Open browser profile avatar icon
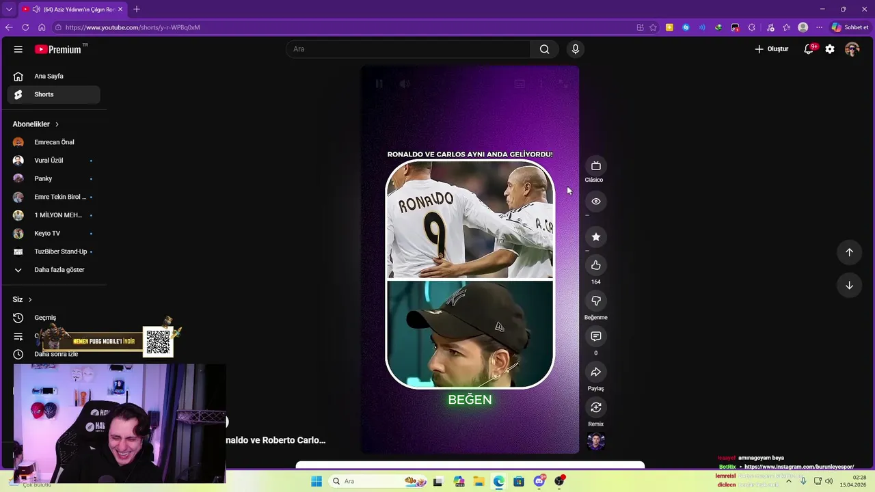This screenshot has height=492, width=875. [x=803, y=27]
